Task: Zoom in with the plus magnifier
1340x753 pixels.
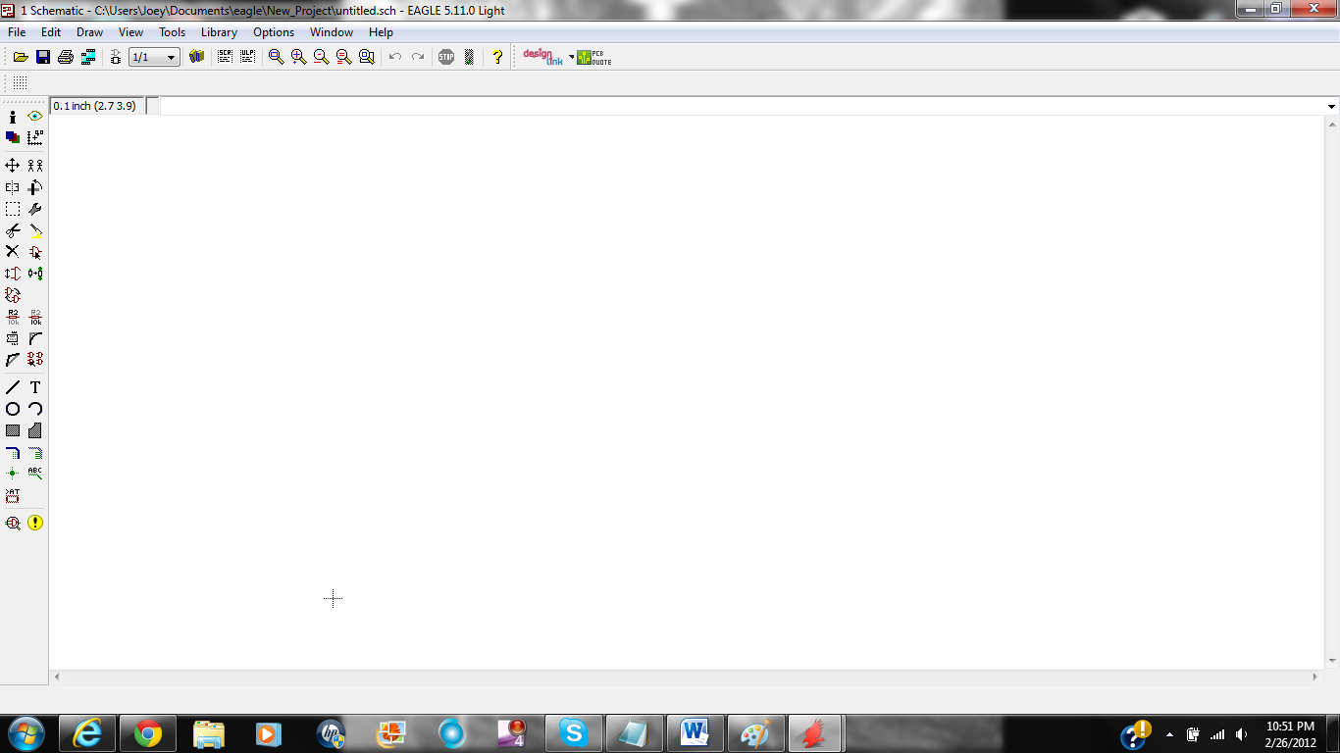Action: tap(299, 57)
